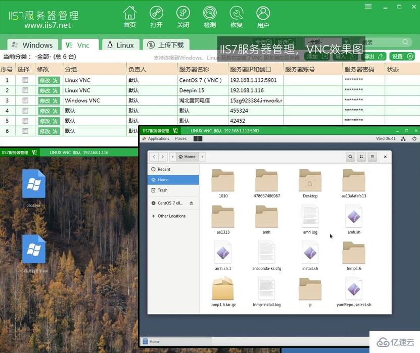Switch to the Linux tab
This screenshot has height=353, width=420.
coord(120,44)
